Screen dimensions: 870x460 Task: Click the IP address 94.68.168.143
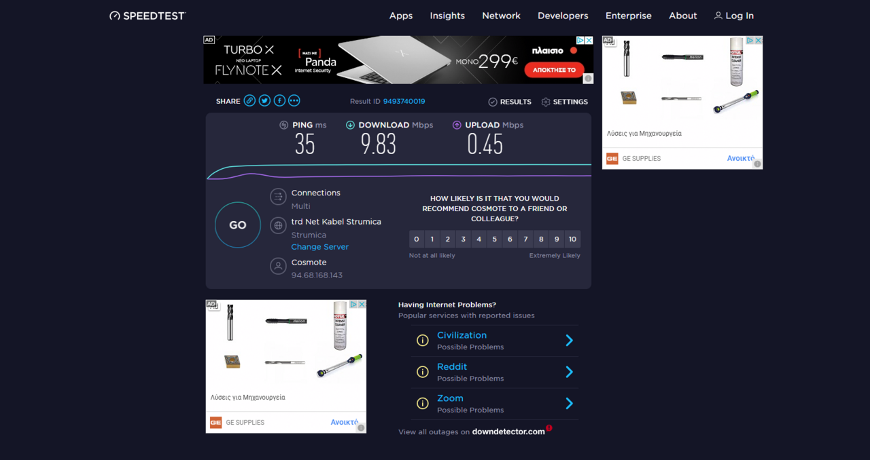(x=317, y=275)
